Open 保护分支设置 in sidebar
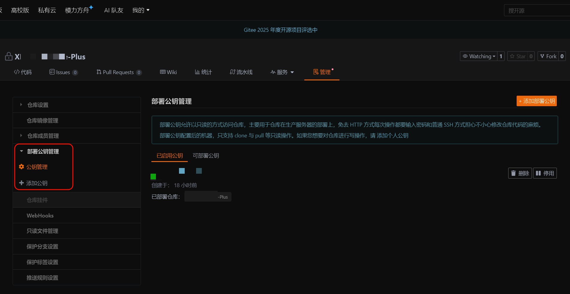This screenshot has height=294, width=570. coord(77,247)
